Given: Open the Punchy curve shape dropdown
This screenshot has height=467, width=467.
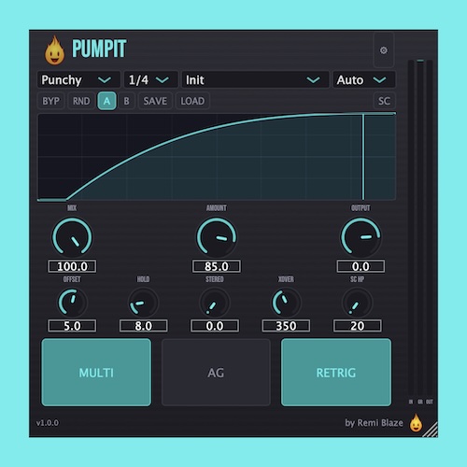Looking at the screenshot, I should [x=78, y=79].
